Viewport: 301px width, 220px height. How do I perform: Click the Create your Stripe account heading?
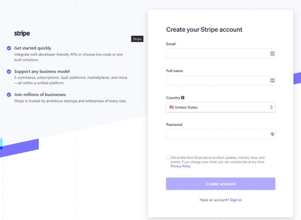click(204, 30)
